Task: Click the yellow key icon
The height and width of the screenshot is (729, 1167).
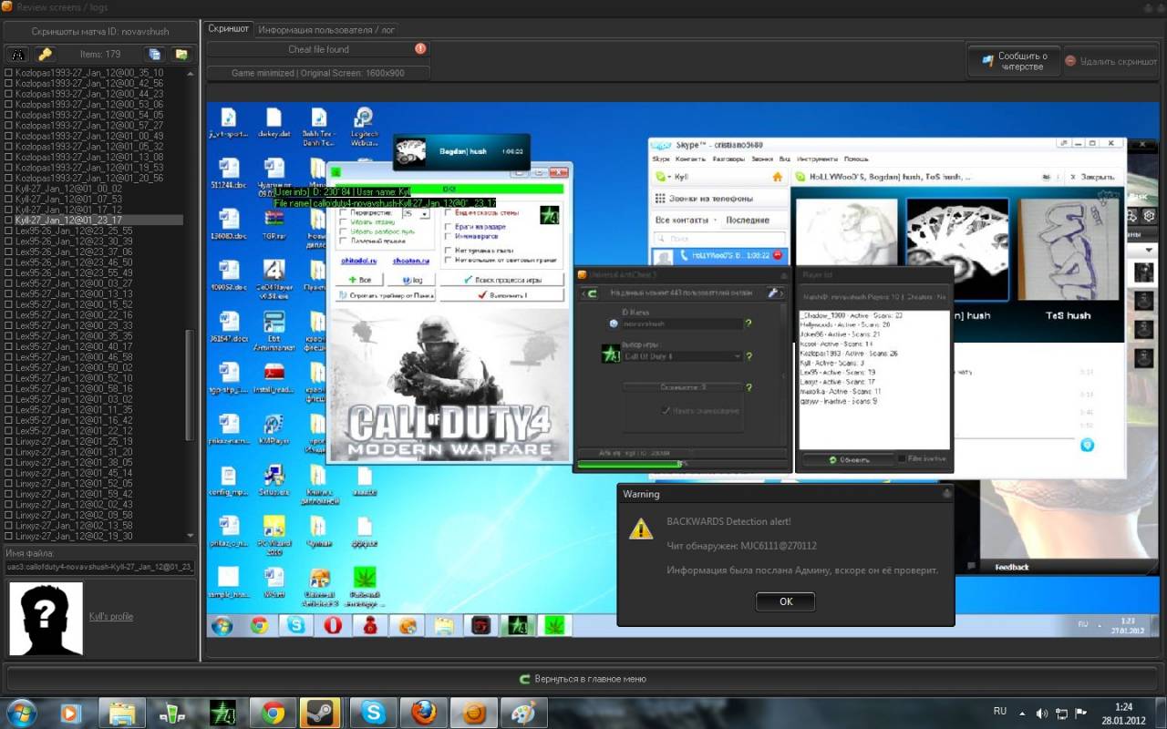Action: coord(44,54)
